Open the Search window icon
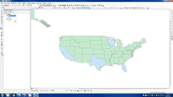Image resolution: width=173 pixels, height=97 pixels. (47, 5)
